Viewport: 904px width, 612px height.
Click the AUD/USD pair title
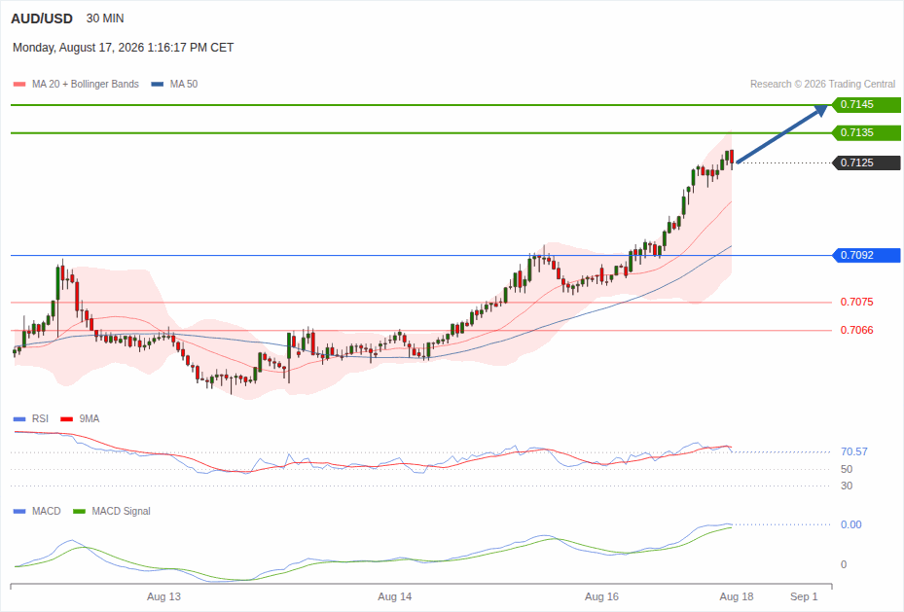click(42, 18)
